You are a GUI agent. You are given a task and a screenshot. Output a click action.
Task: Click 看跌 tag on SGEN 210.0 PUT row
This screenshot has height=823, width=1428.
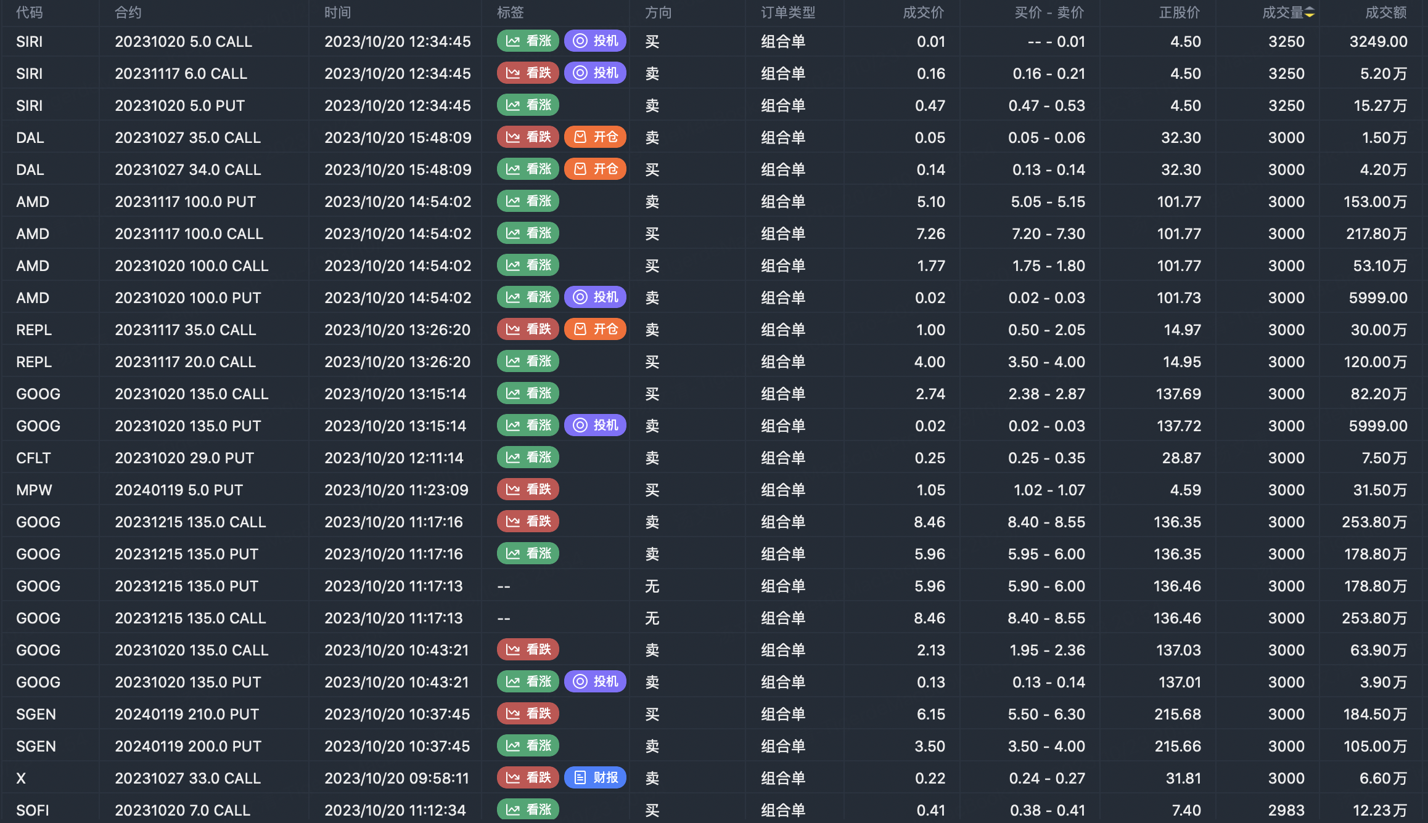click(528, 714)
